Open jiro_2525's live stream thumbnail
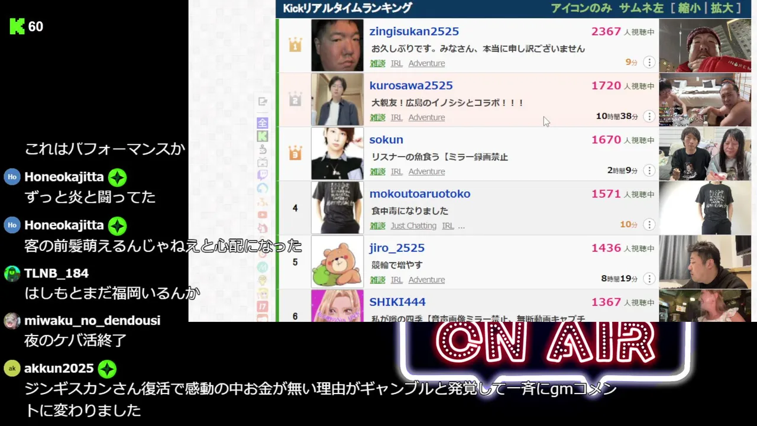Image resolution: width=757 pixels, height=426 pixels. pos(705,262)
